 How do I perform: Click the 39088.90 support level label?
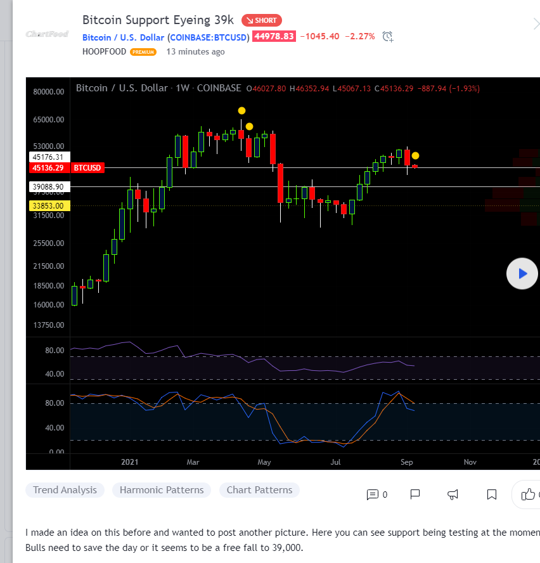pos(48,187)
